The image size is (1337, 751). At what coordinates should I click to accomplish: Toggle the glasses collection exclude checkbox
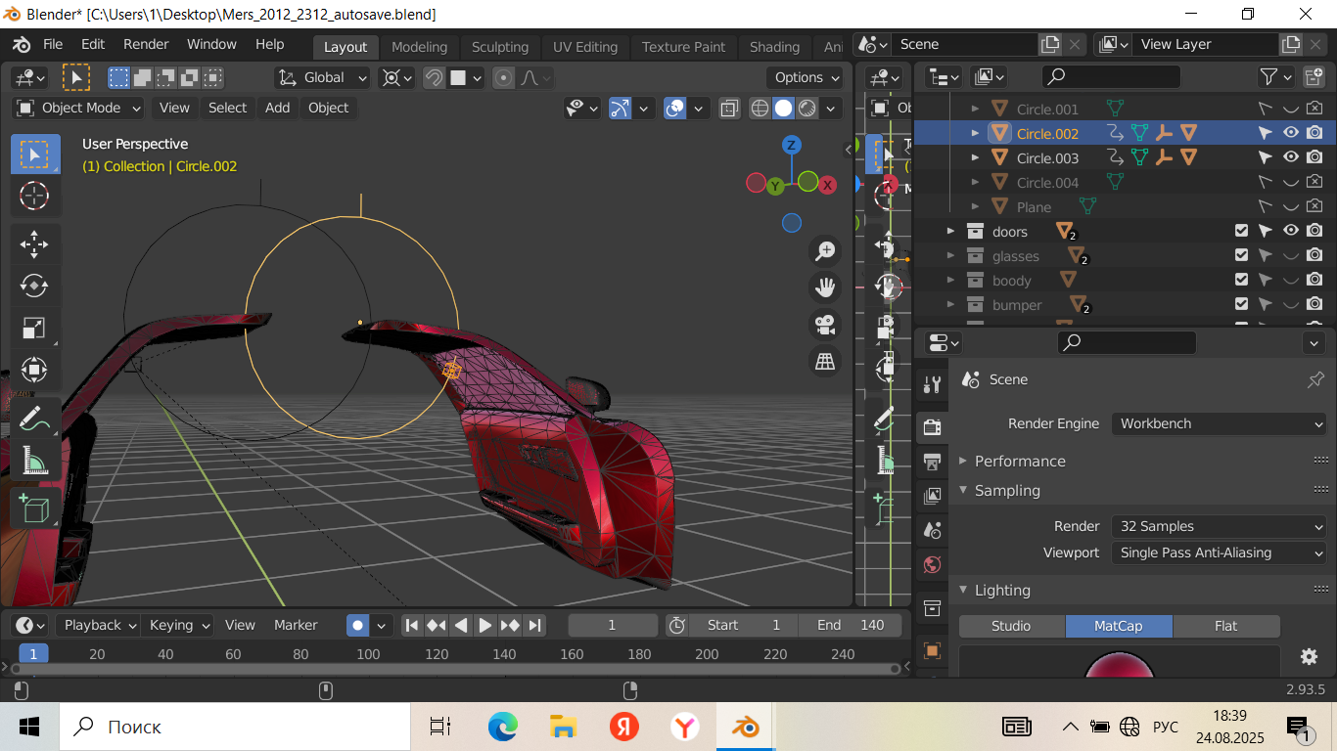pos(1241,255)
